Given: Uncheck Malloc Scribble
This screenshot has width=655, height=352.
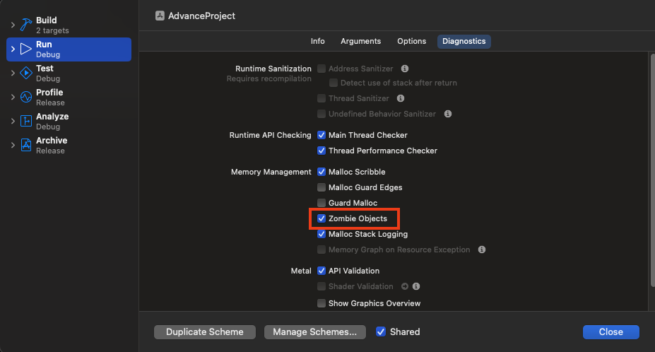Looking at the screenshot, I should click(321, 172).
